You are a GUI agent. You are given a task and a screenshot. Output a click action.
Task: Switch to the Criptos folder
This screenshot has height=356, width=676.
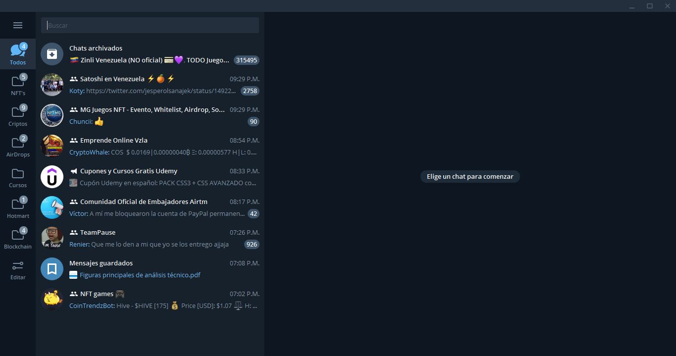[18, 115]
